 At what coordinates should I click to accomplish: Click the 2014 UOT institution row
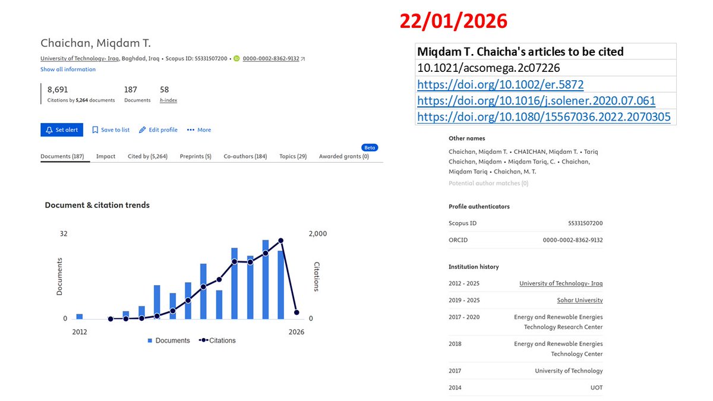(526, 387)
